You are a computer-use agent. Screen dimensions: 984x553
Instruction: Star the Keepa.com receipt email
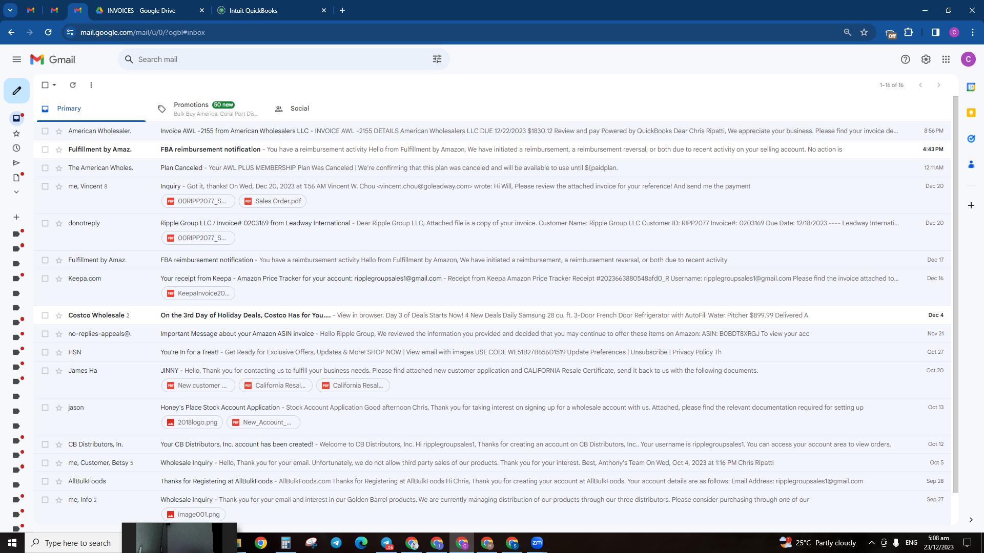[59, 279]
